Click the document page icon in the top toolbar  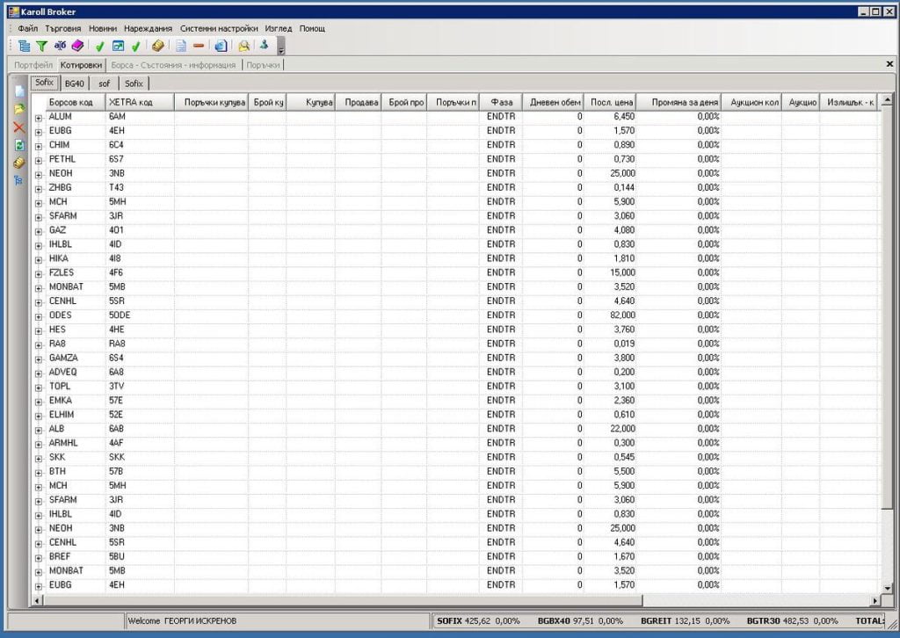[x=181, y=46]
